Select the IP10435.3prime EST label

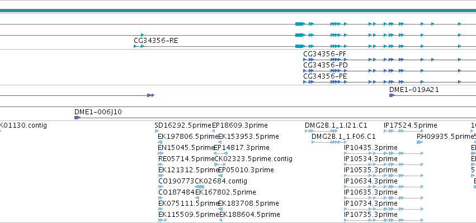(371, 148)
